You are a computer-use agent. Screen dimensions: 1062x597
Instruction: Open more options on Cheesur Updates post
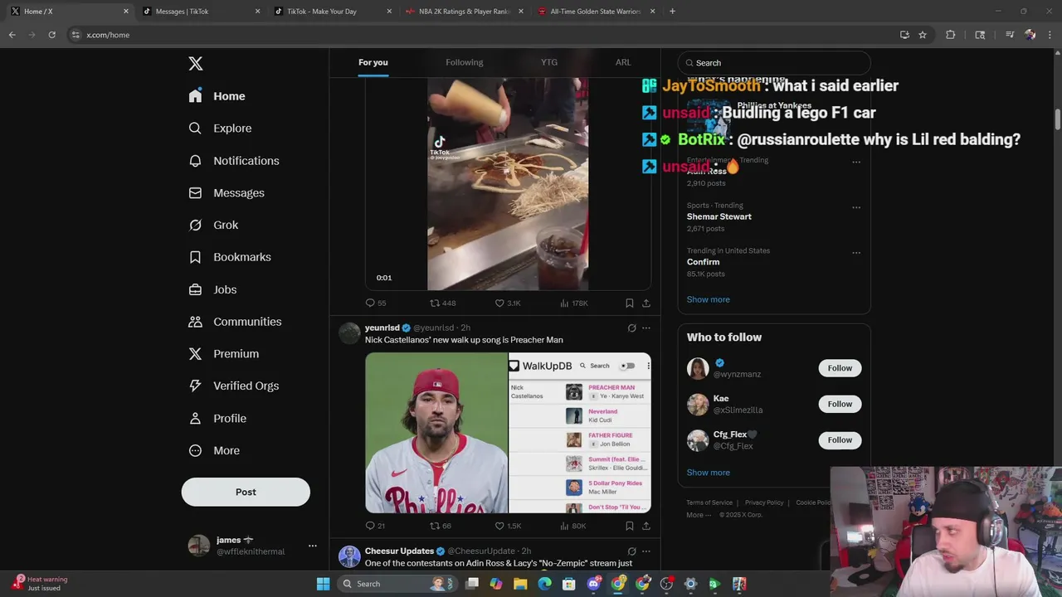point(646,551)
